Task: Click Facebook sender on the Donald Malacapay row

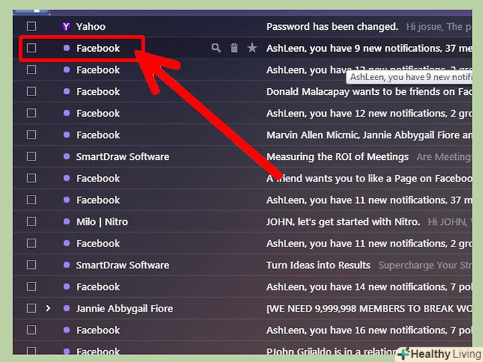Action: pos(98,91)
